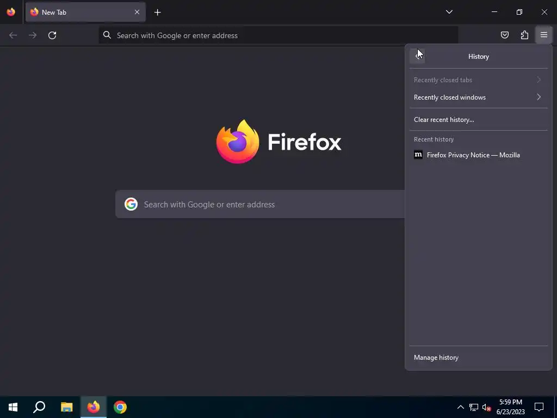The width and height of the screenshot is (557, 418).
Task: Open the List all tabs dropdown
Action: pos(449,12)
